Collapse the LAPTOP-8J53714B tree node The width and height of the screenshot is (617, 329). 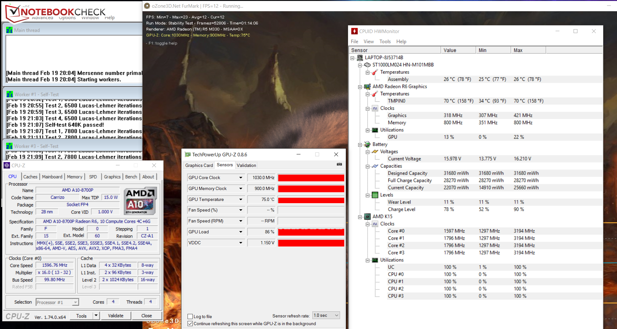pos(352,58)
